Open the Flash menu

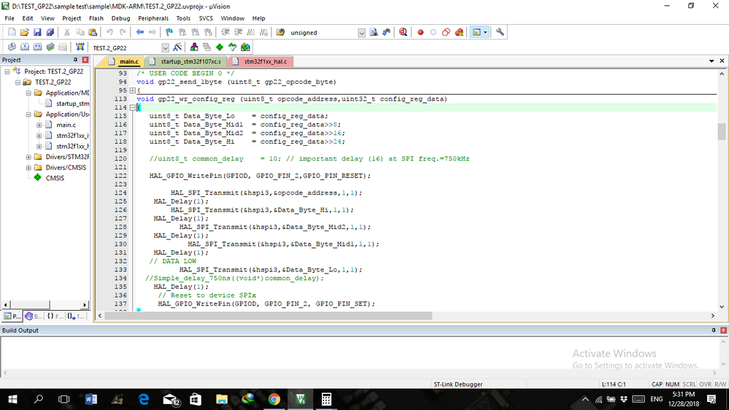click(96, 18)
